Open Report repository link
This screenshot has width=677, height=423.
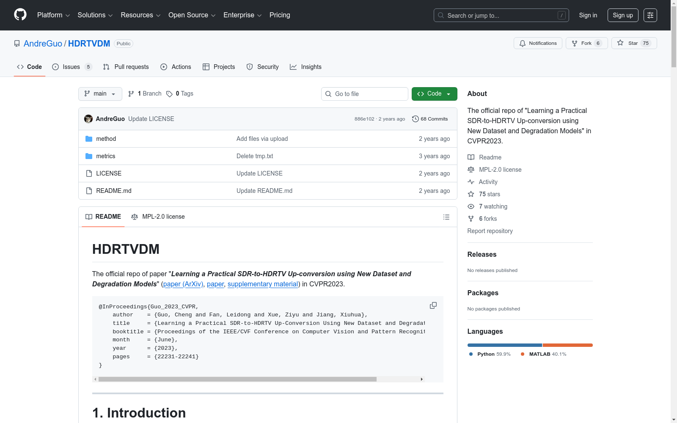(490, 231)
